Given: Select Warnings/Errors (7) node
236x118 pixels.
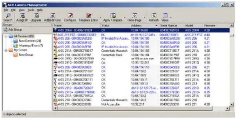Looking at the screenshot, I should [x=28, y=45].
